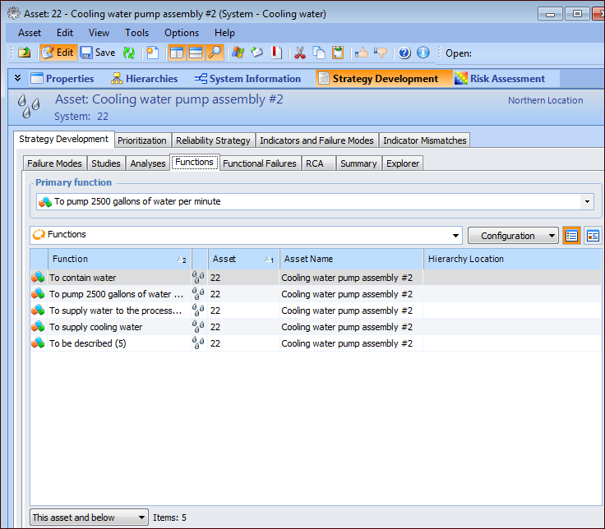605x529 pixels.
Task: Click the Save button
Action: [98, 53]
